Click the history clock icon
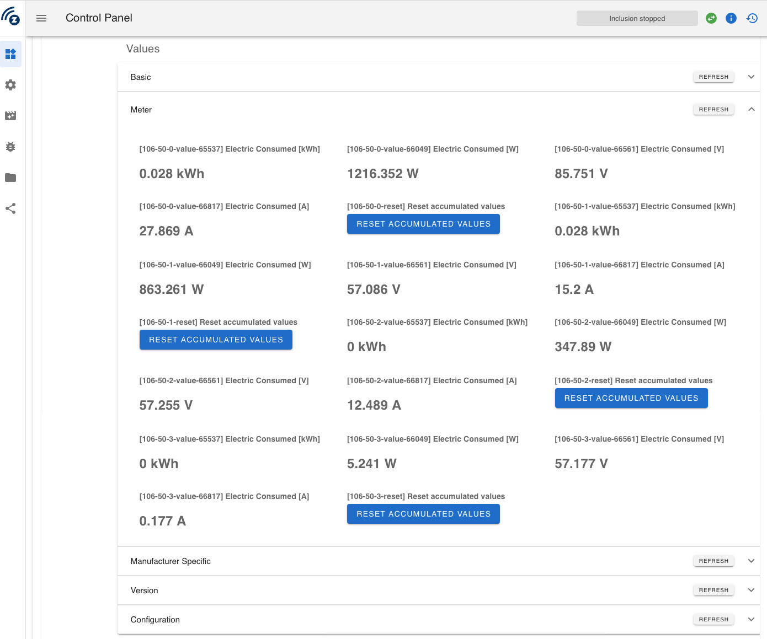The image size is (767, 639). click(752, 18)
